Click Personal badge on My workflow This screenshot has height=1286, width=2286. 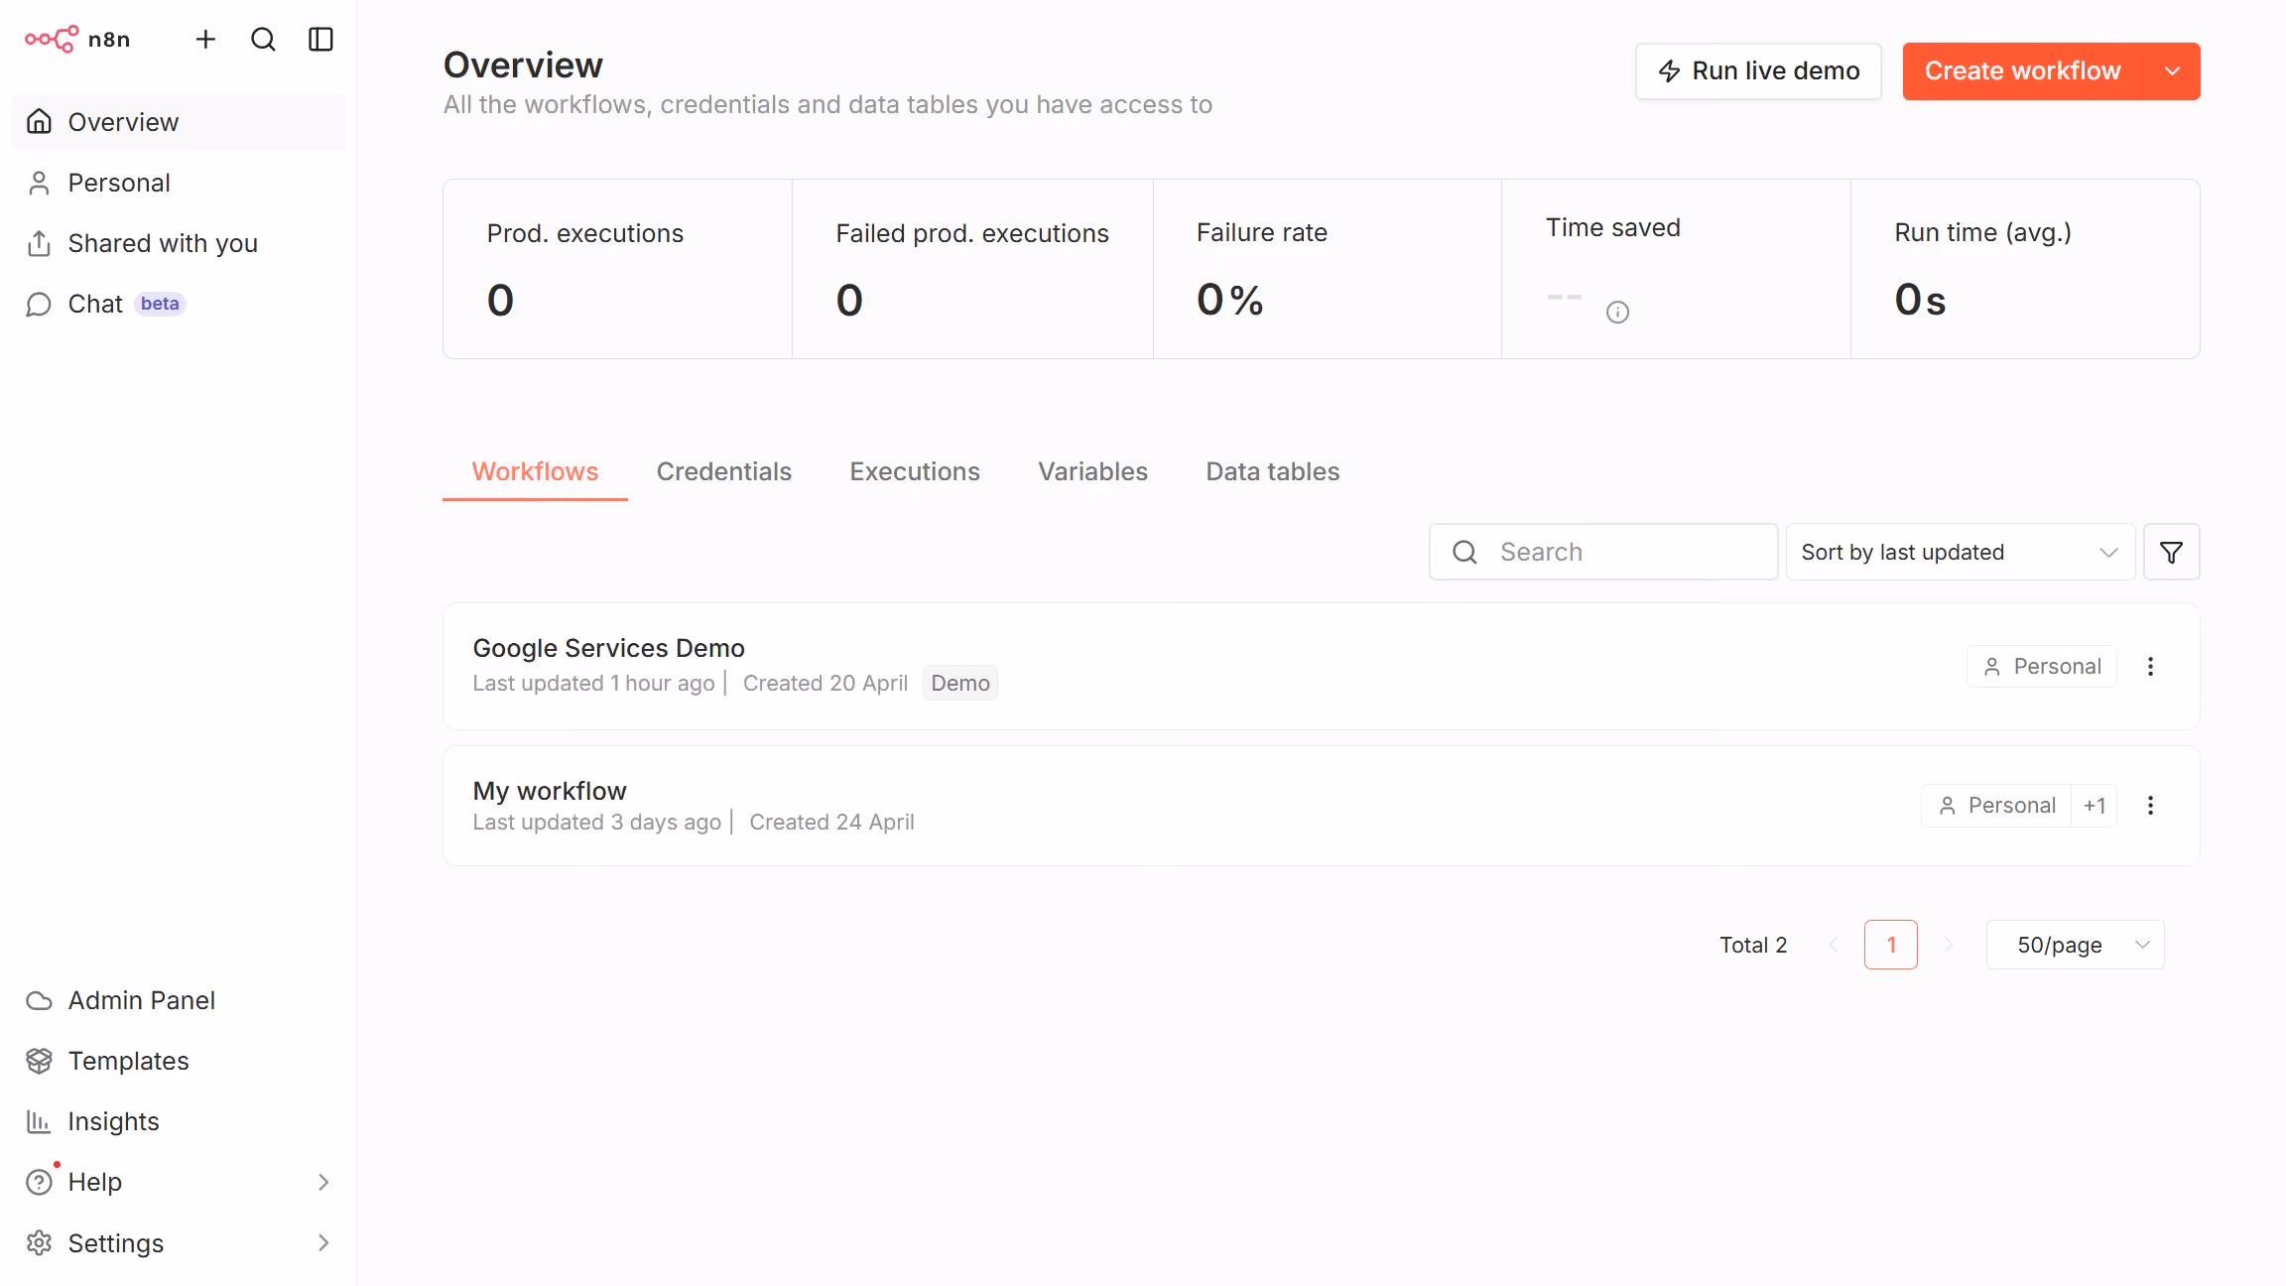pyautogui.click(x=1996, y=806)
